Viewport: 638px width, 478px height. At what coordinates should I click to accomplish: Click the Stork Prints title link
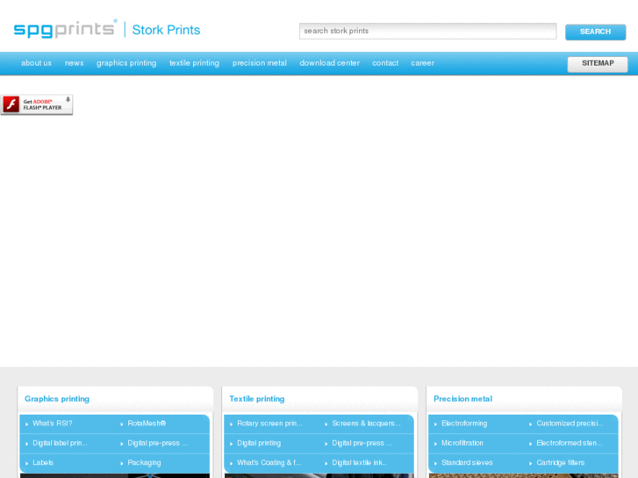[166, 30]
